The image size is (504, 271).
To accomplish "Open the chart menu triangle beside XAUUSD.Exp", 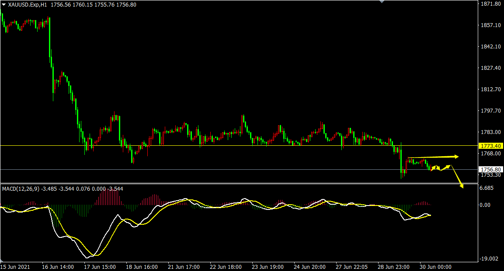I will [x=3, y=5].
